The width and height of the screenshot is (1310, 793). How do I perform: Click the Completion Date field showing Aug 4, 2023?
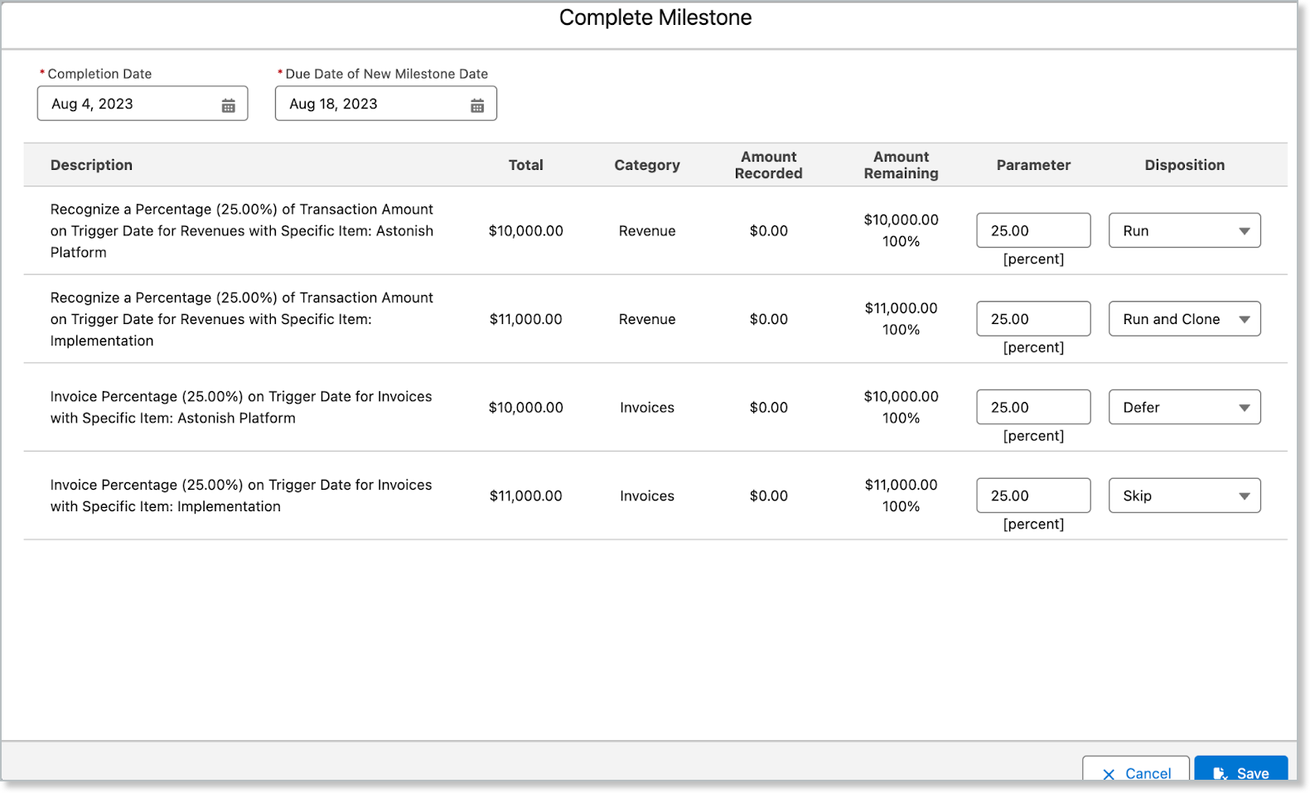tap(143, 104)
